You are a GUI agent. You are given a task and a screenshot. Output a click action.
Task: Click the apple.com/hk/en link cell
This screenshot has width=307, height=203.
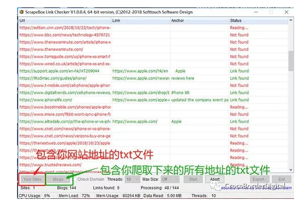coord(140,71)
